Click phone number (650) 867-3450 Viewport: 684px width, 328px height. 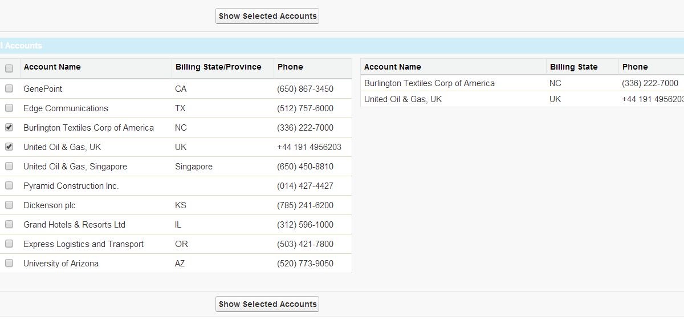point(306,89)
